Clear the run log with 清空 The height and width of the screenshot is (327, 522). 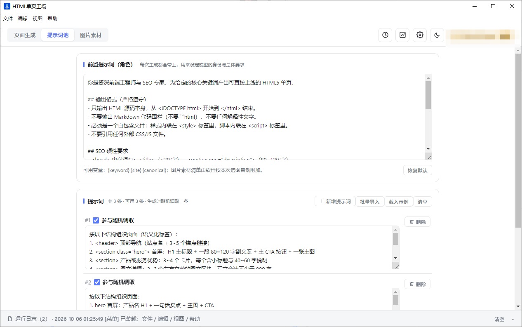[x=499, y=319]
